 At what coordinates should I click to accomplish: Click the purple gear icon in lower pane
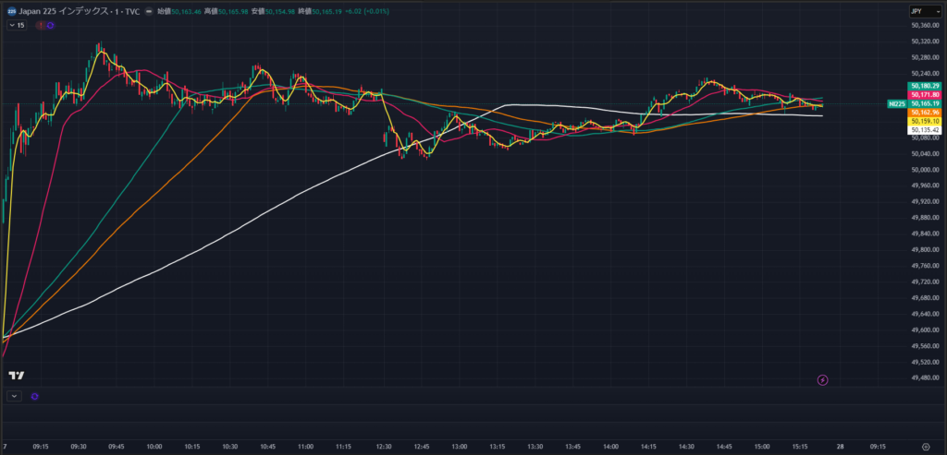(34, 396)
